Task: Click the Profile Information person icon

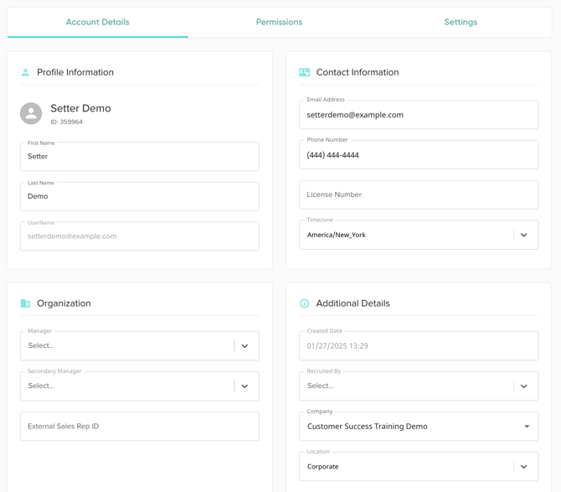Action: (x=25, y=73)
